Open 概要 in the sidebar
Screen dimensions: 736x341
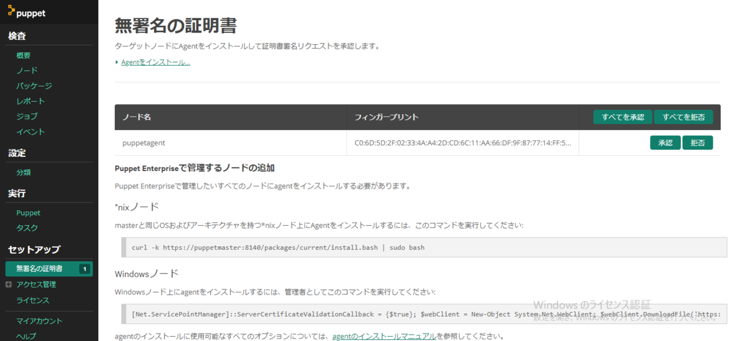pyautogui.click(x=23, y=55)
